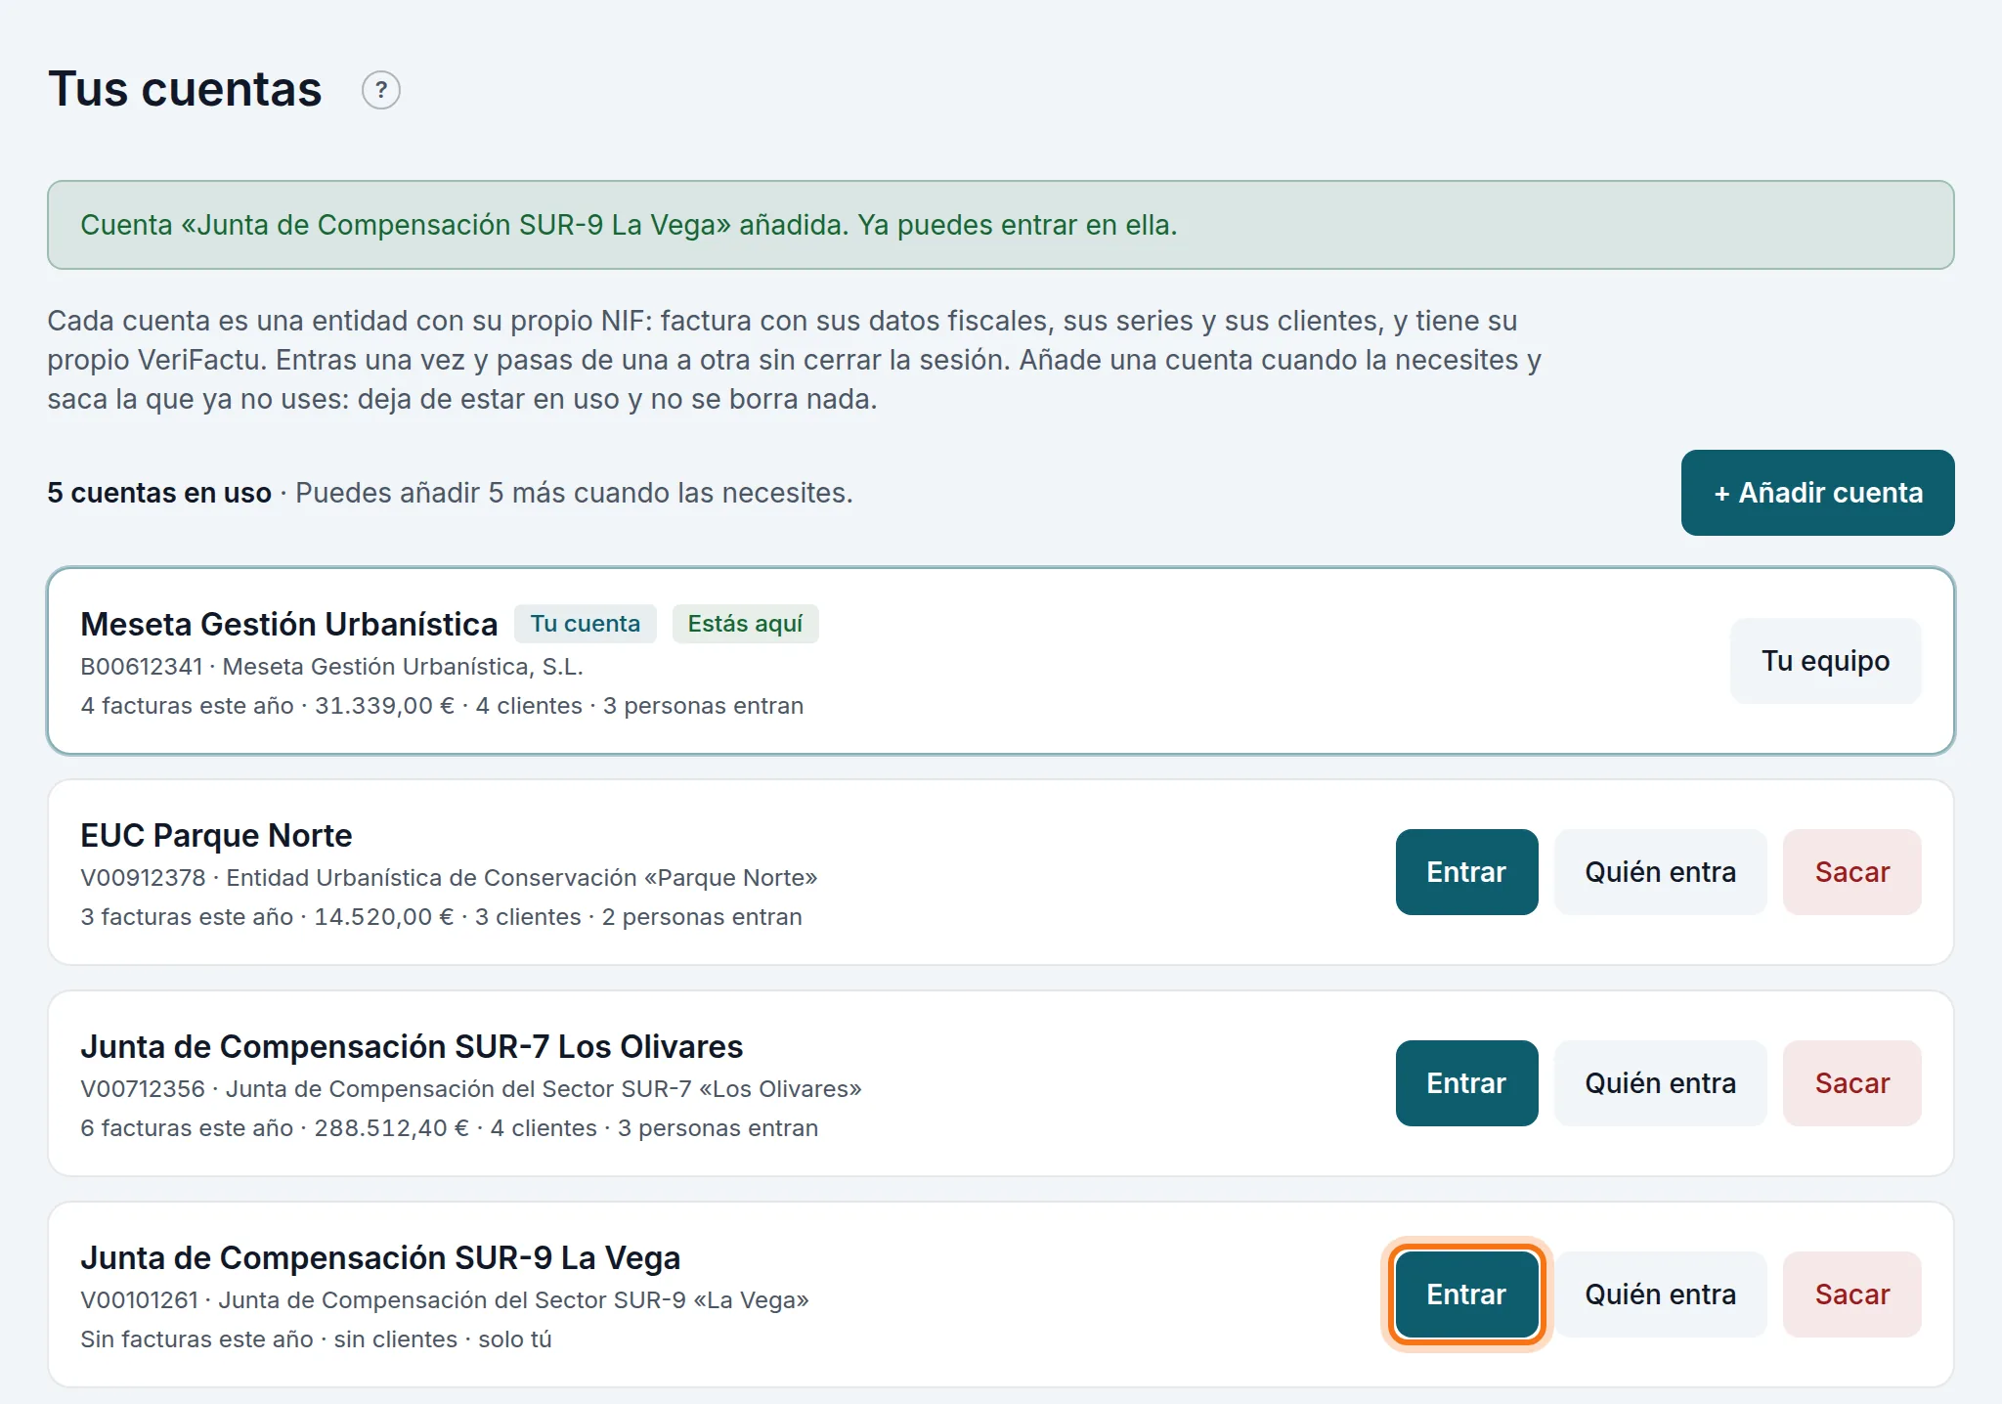Click the EUC Parque Norte heading
The width and height of the screenshot is (2002, 1404).
click(x=216, y=836)
